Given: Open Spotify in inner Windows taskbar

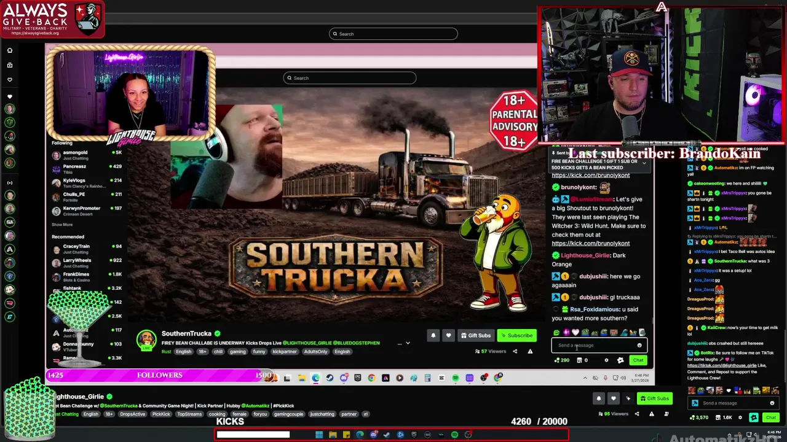Looking at the screenshot, I should 456,378.
